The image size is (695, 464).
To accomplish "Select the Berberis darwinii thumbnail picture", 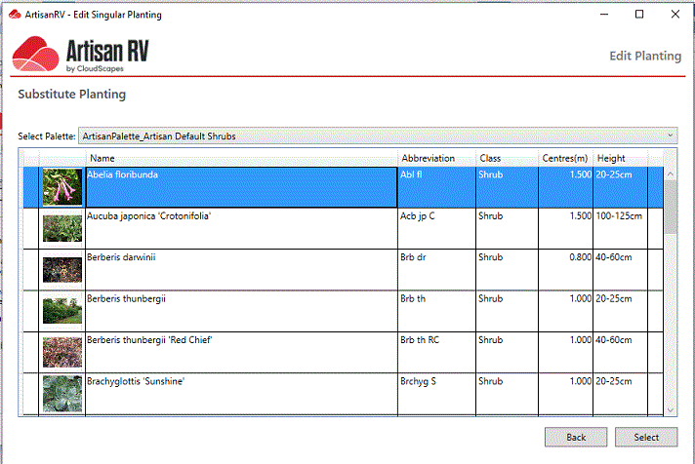I will [62, 269].
